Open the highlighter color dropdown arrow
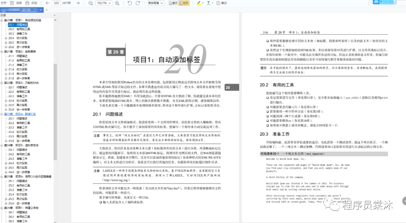 tap(203, 3)
